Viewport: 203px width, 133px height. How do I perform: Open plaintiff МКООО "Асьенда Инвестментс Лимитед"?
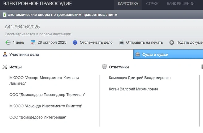pos(46,106)
